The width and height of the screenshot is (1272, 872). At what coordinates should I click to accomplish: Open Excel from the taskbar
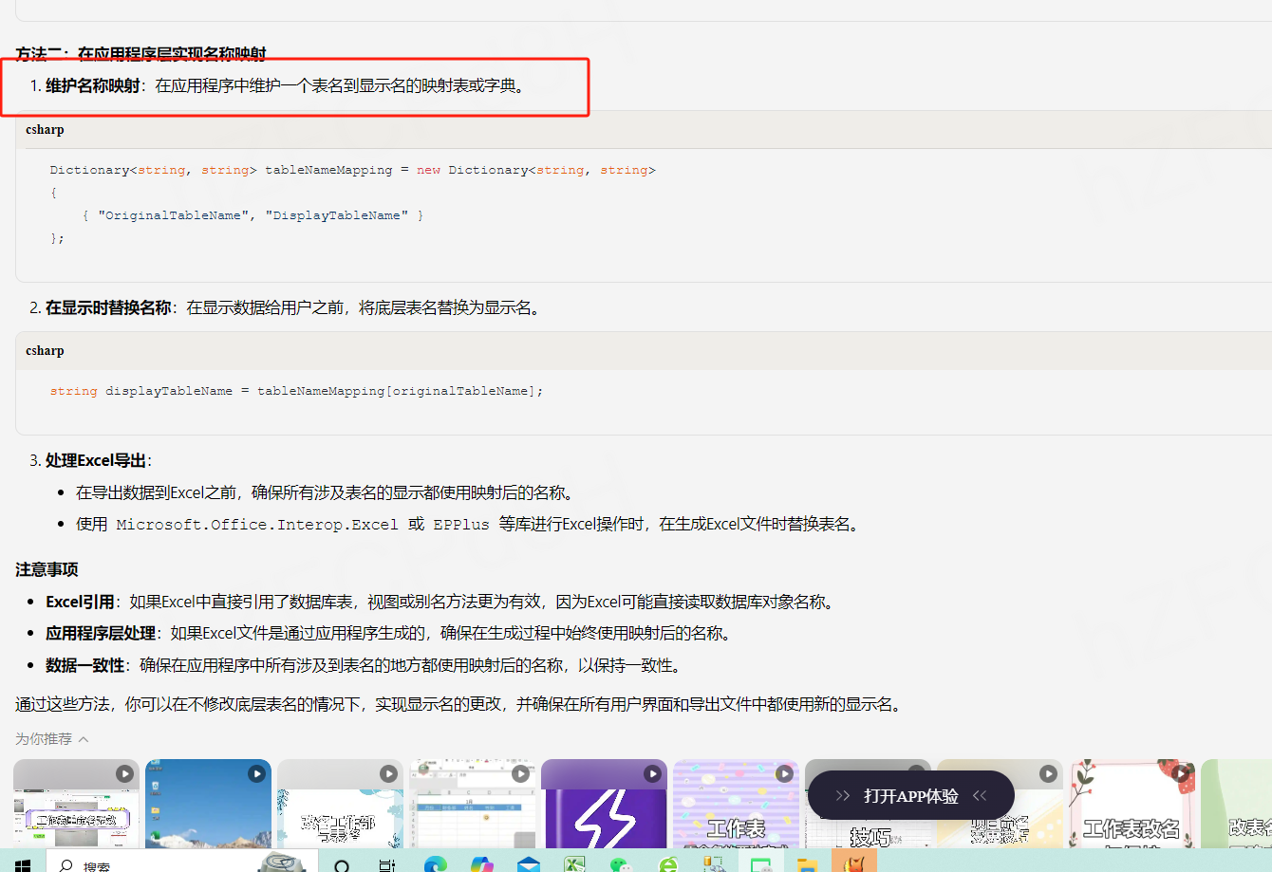point(574,863)
